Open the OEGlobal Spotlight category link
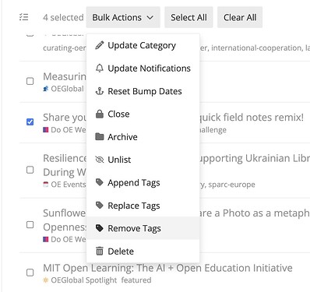Viewport: 310px width, 292px height. pos(83,280)
